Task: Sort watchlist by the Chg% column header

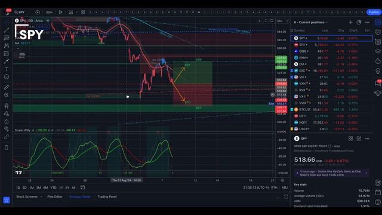Action: pos(353,30)
